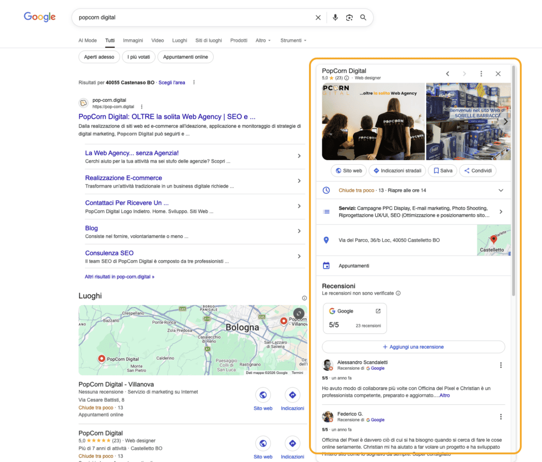Click Sito web globe for second PopCorn Digital listing
The height and width of the screenshot is (462, 542).
coord(263,443)
